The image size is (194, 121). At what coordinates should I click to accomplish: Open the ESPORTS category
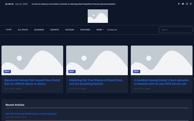tap(54, 30)
